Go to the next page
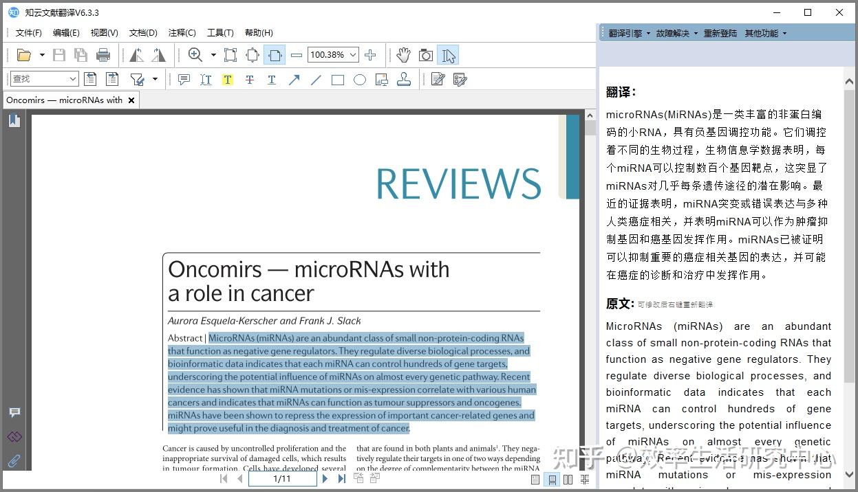Viewport: 858px width, 492px height. tap(325, 479)
